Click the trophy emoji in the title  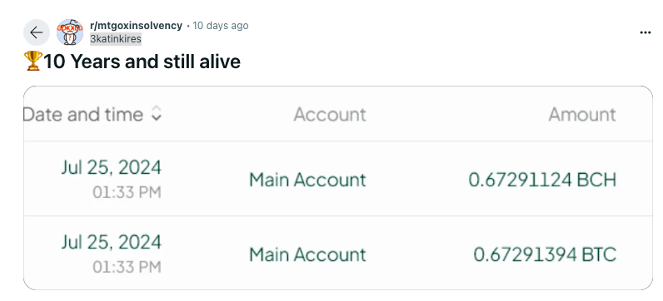pyautogui.click(x=33, y=61)
